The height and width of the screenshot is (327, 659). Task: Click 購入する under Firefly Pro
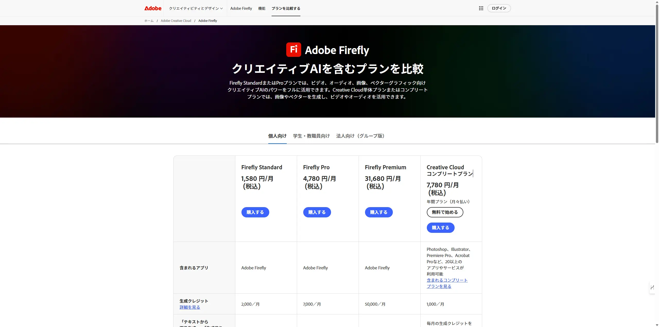click(x=317, y=212)
